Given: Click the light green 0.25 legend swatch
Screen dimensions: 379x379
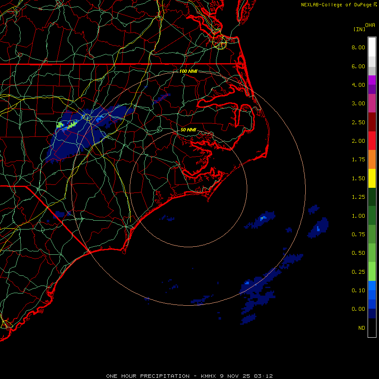Looking at the screenshot, I should coord(372,272).
